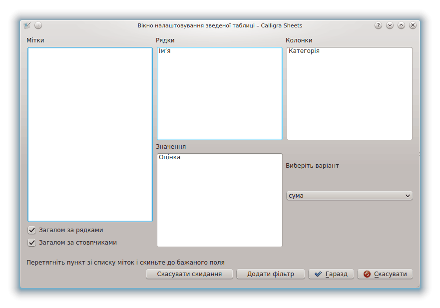Click the red cancel icon on Скасувати

[367, 274]
